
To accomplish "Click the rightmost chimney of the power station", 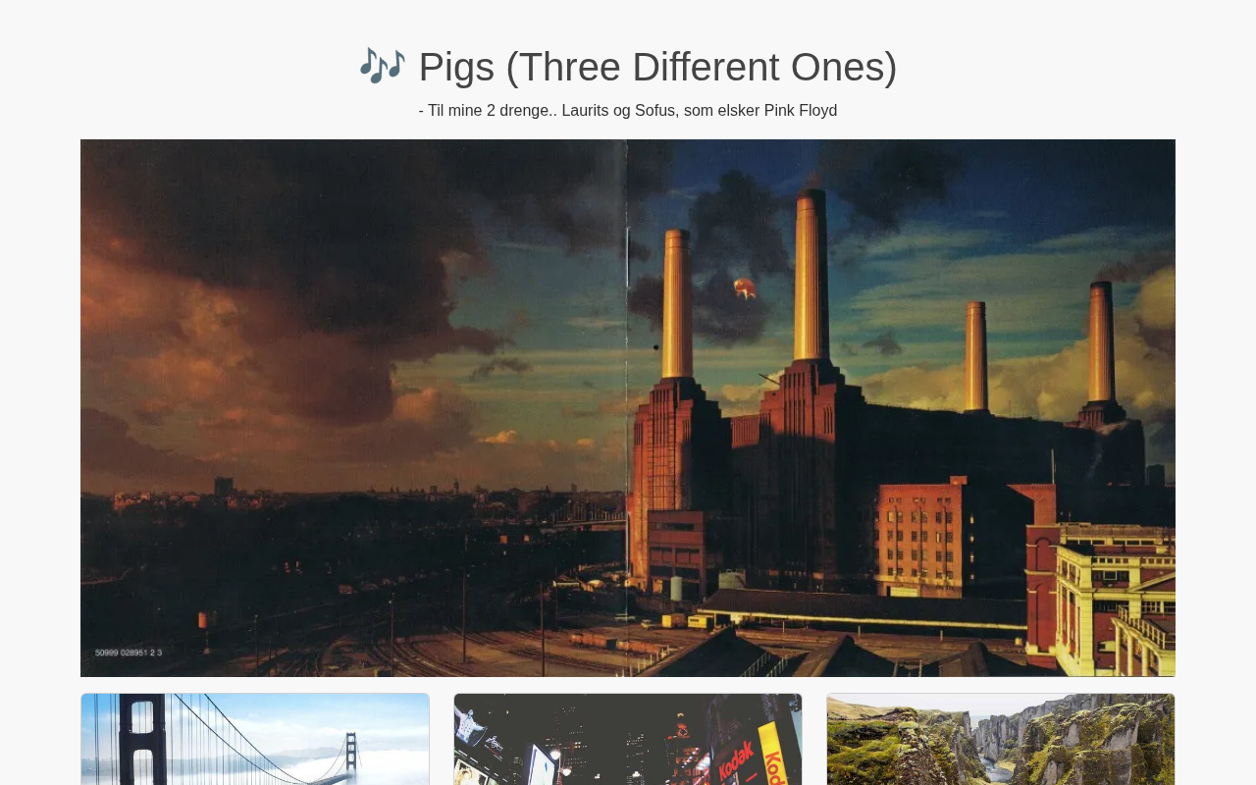I will pos(1101,341).
